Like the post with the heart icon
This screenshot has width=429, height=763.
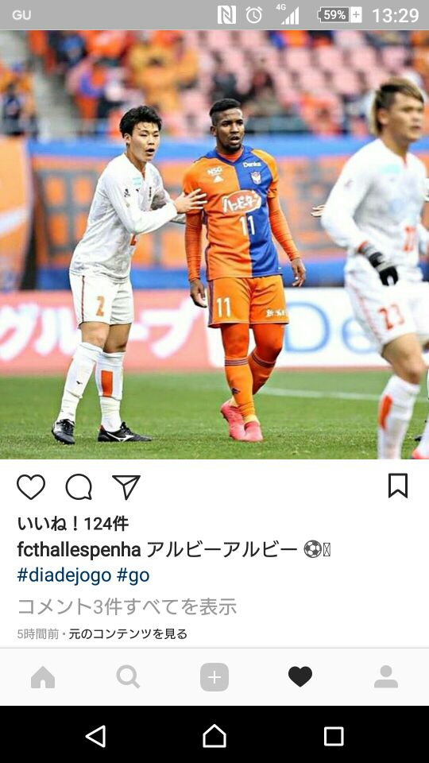31,487
